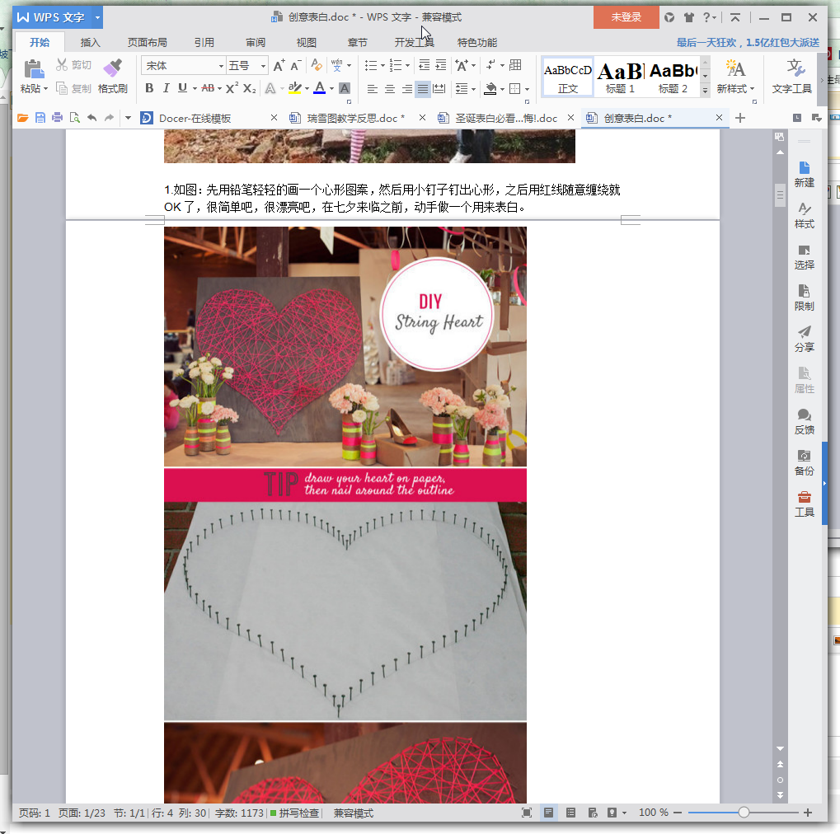The image size is (840, 834).
Task: Pick the font color red A swatch
Action: (x=319, y=88)
